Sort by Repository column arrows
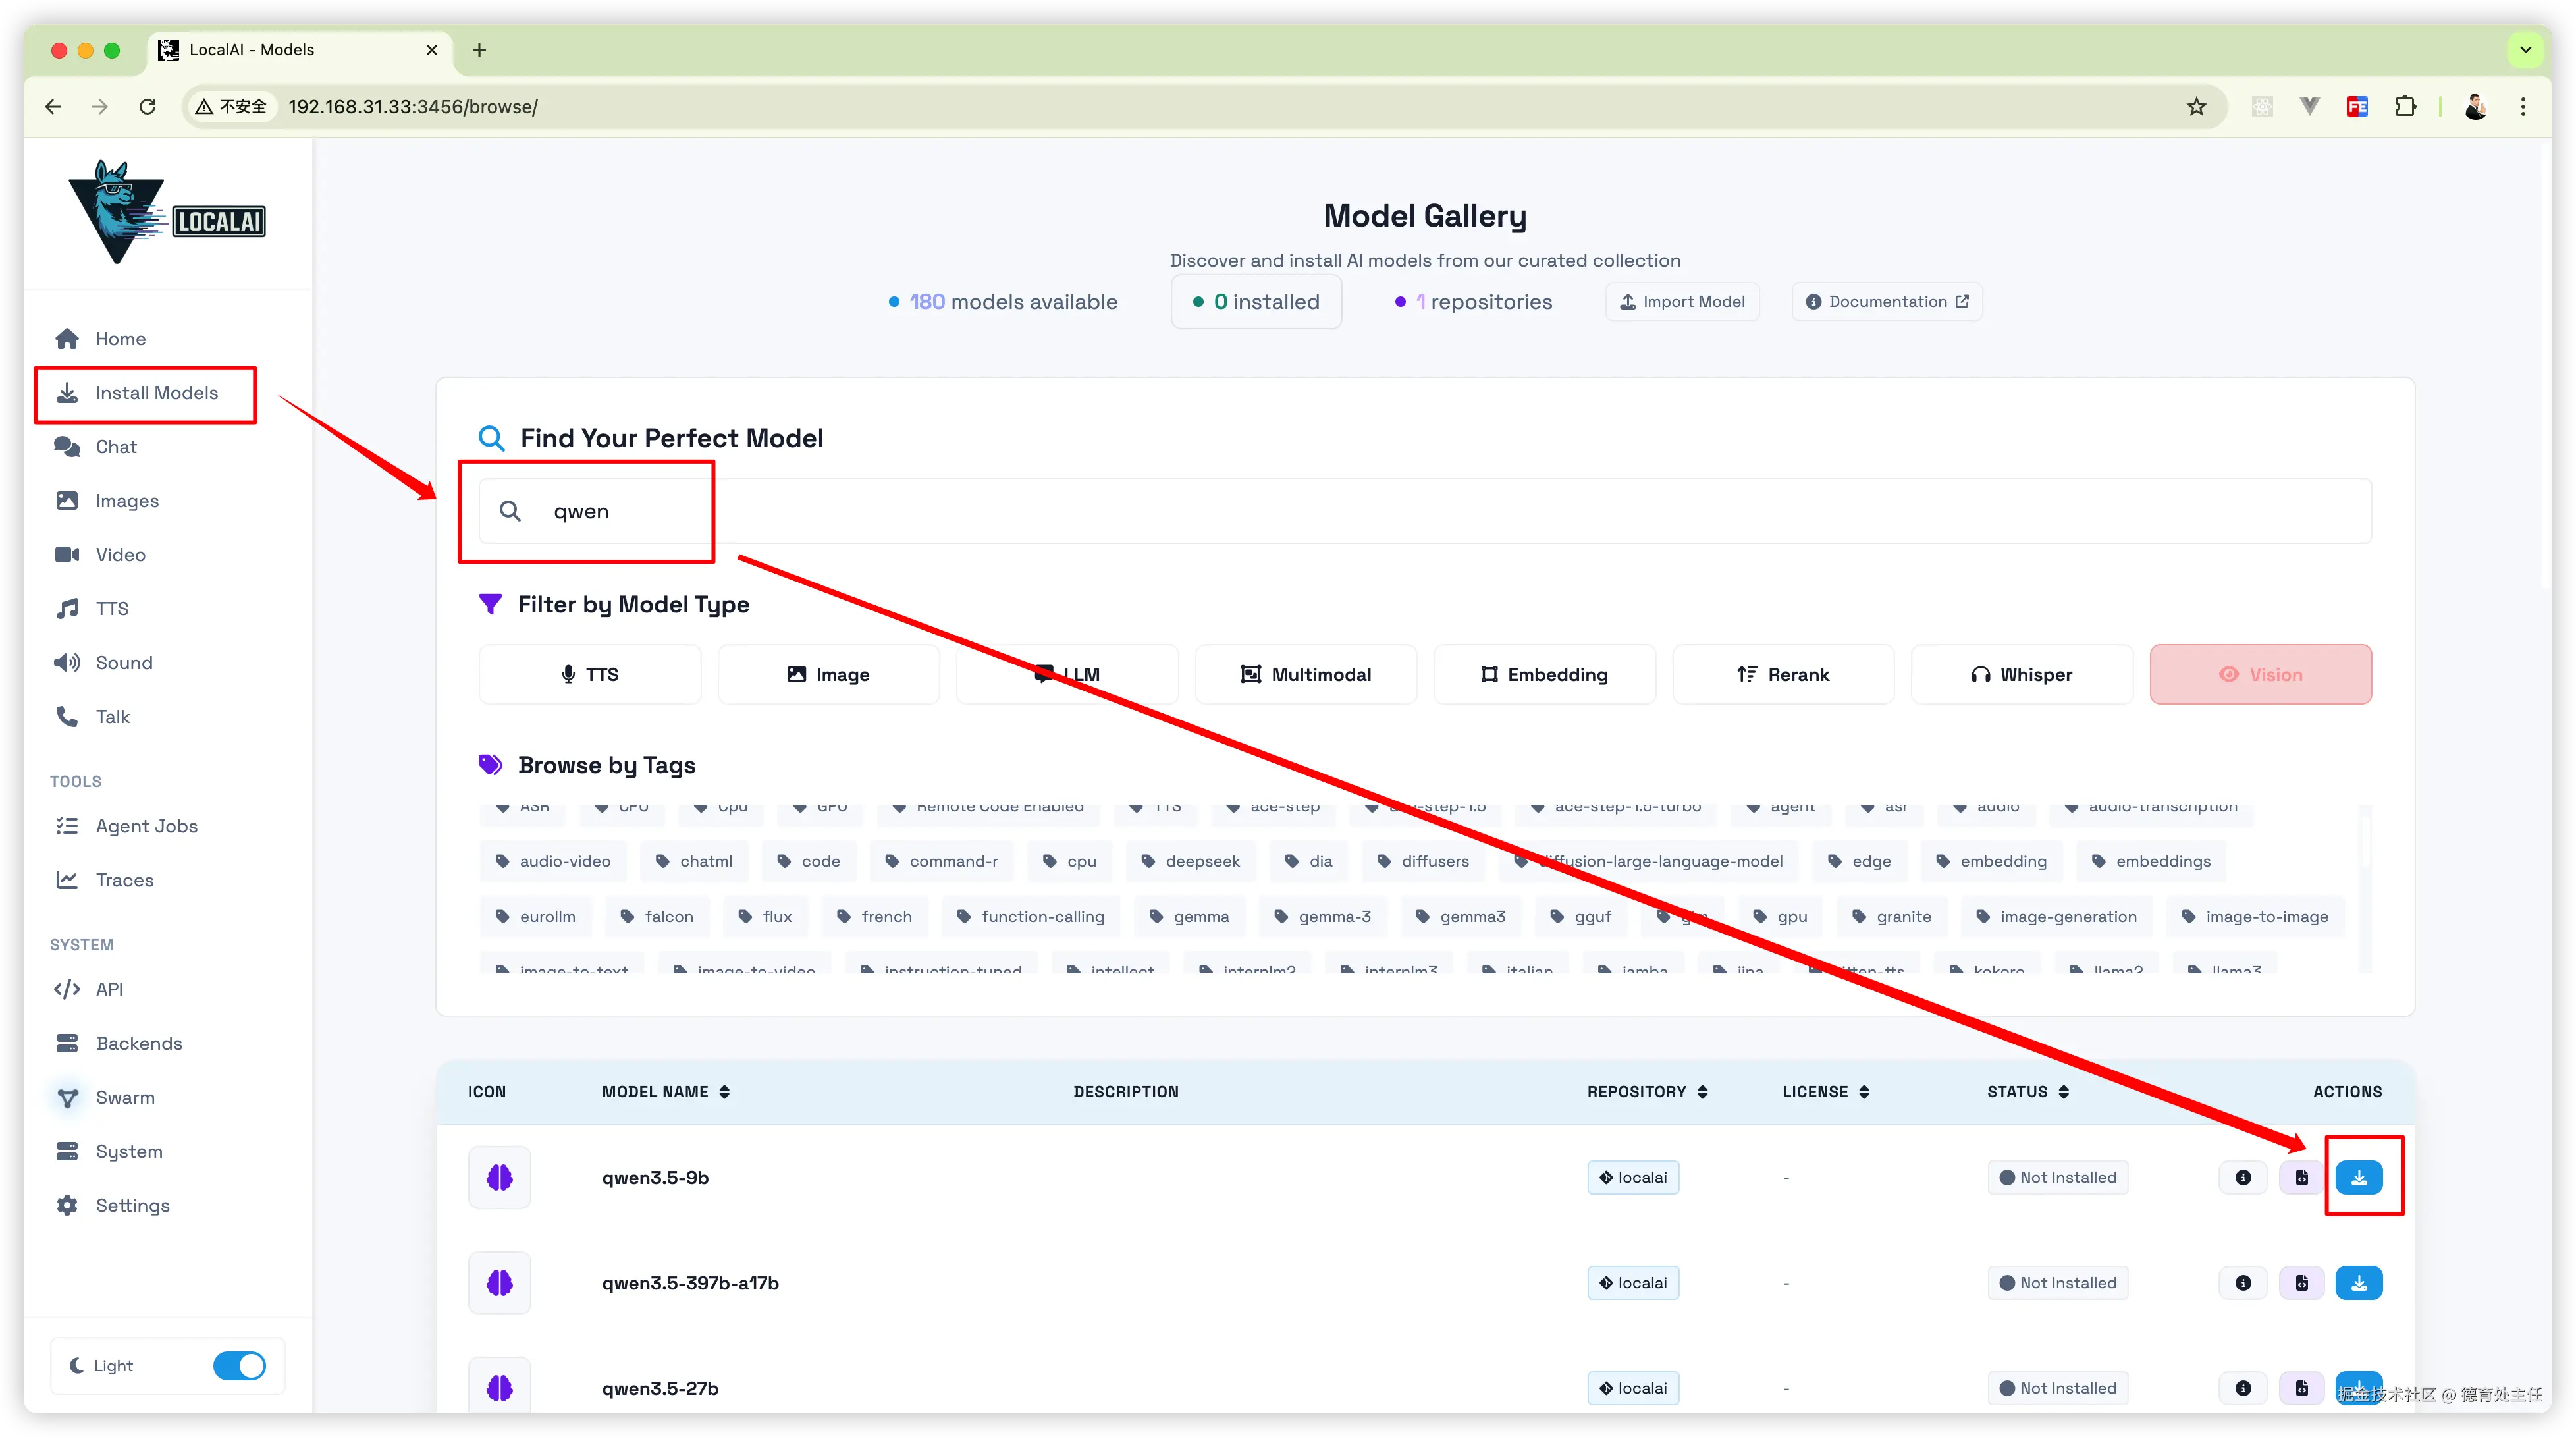The width and height of the screenshot is (2576, 1437). [1702, 1091]
